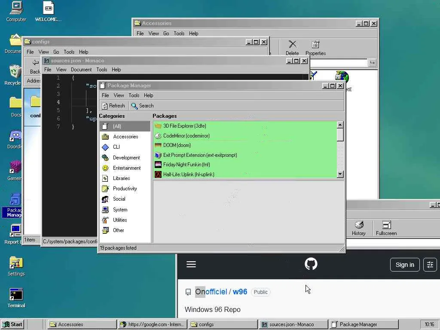
Task: Switch to configs taskbar item
Action: click(x=223, y=324)
